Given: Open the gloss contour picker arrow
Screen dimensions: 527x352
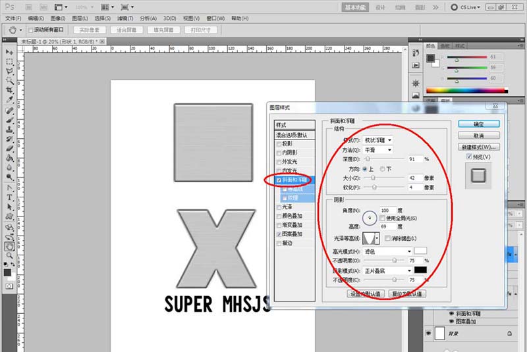Looking at the screenshot, I should click(377, 238).
